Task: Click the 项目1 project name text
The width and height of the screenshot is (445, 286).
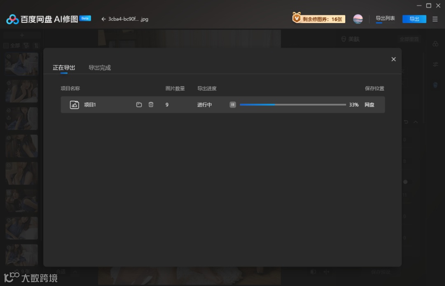Action: coord(90,105)
